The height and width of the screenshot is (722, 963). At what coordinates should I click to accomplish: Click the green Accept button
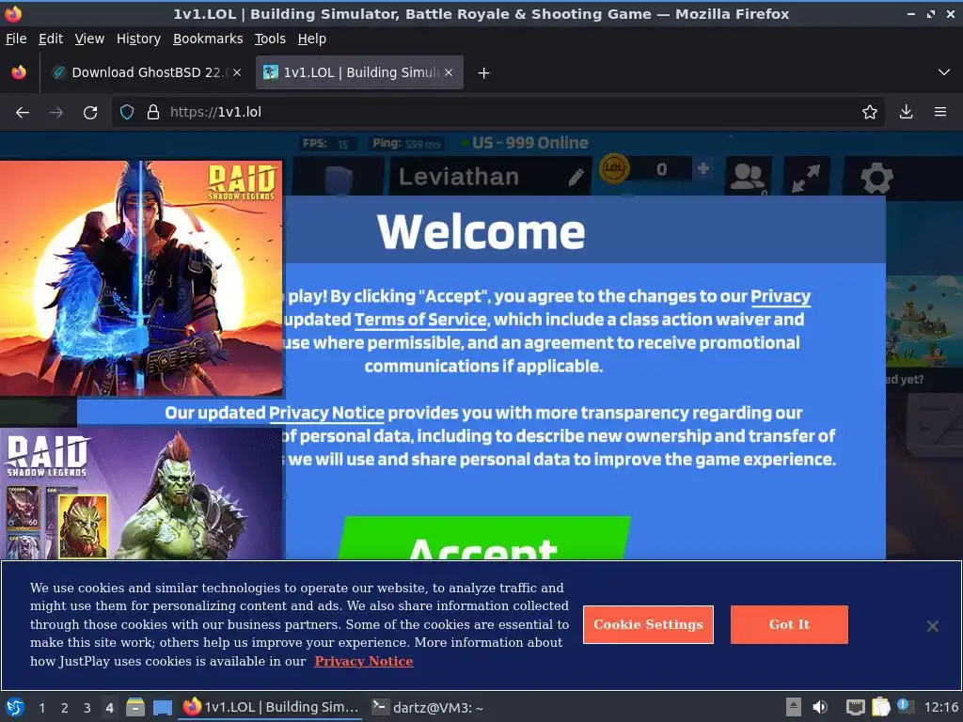point(485,539)
